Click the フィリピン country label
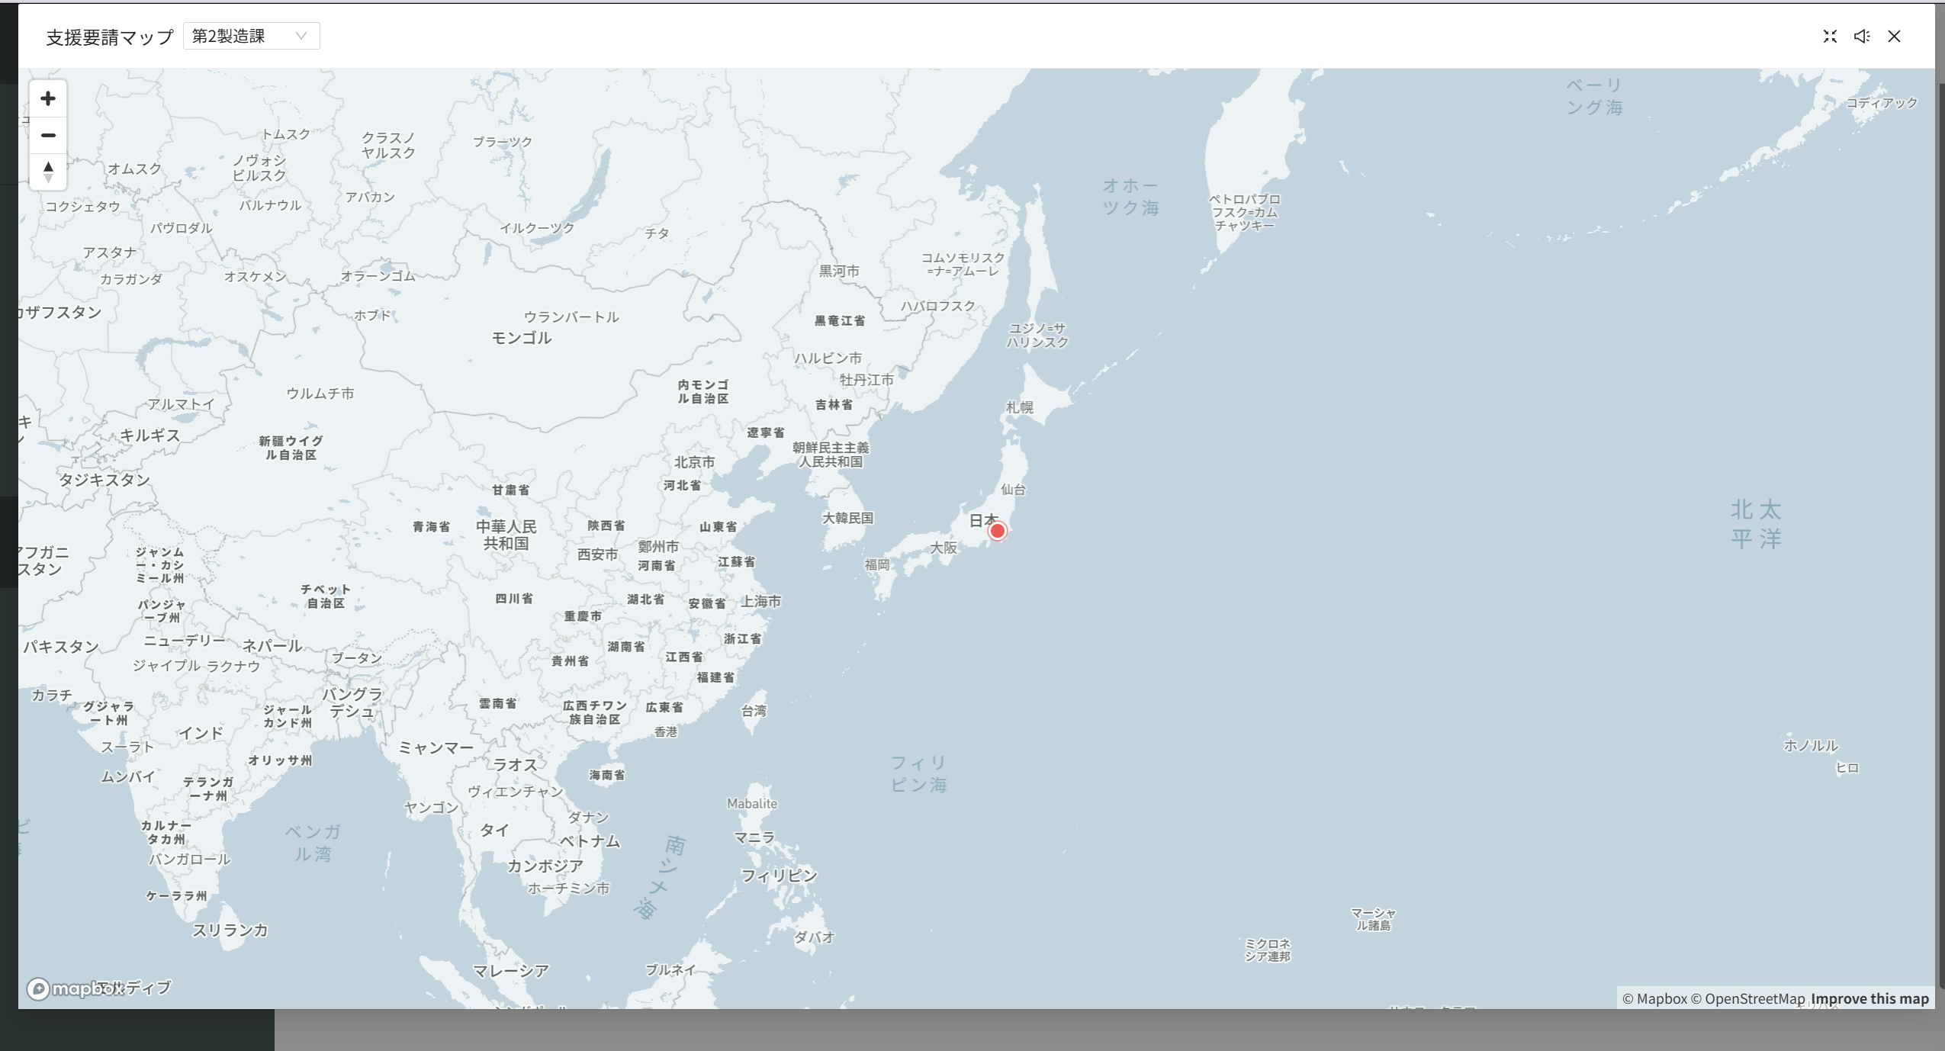This screenshot has width=1945, height=1051. [779, 876]
